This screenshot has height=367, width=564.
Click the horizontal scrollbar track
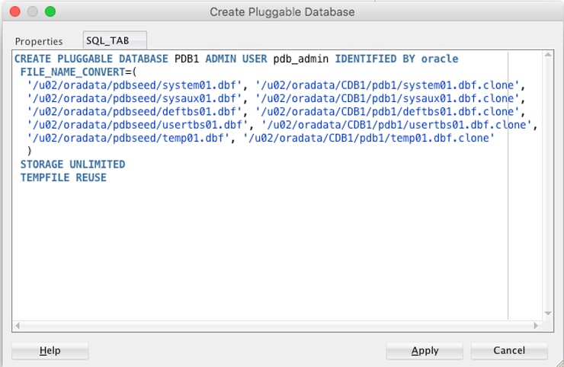click(x=274, y=325)
